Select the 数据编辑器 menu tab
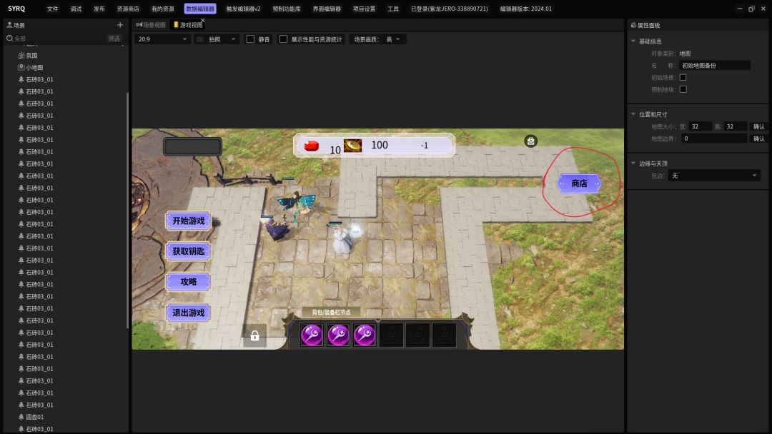 pyautogui.click(x=200, y=9)
